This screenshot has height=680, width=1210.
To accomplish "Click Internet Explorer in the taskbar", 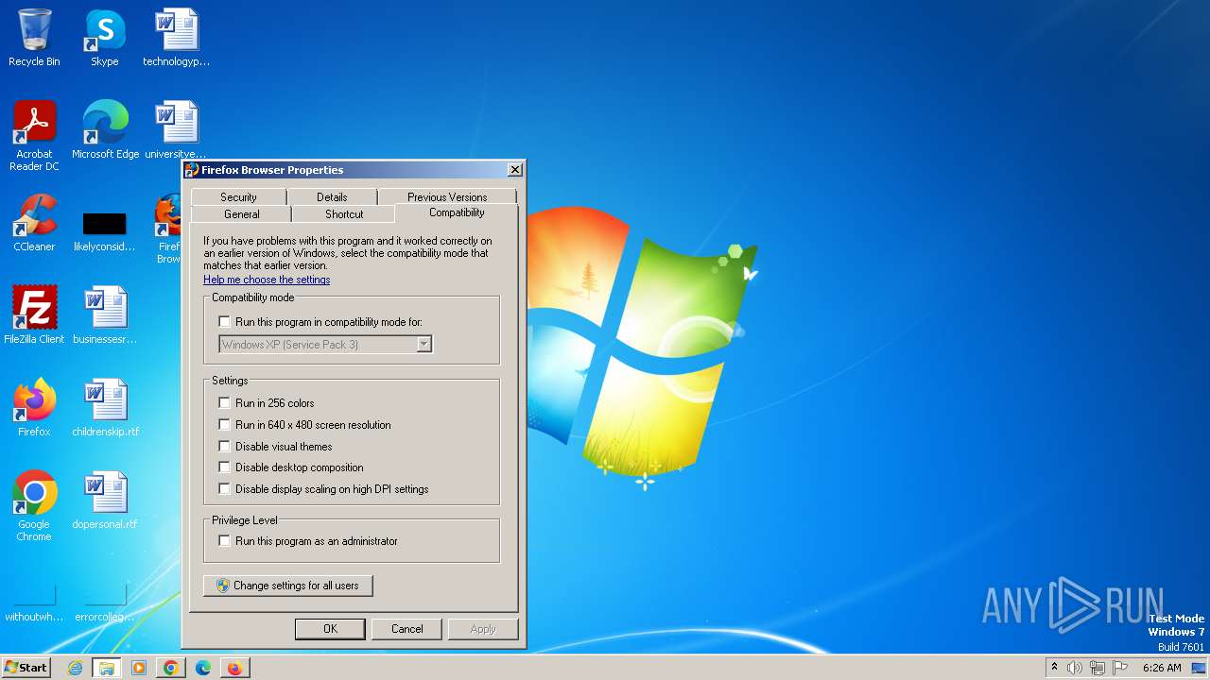I will pyautogui.click(x=75, y=668).
